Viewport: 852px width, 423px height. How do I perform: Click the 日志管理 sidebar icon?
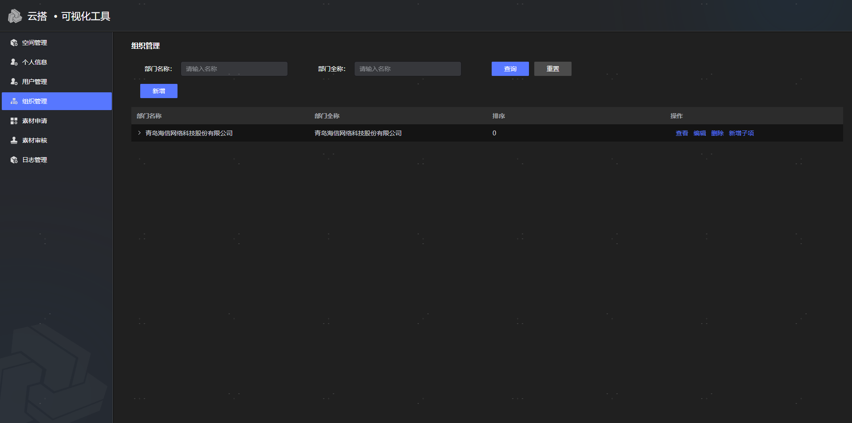pos(14,160)
